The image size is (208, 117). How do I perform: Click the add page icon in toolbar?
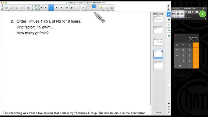click(x=17, y=8)
